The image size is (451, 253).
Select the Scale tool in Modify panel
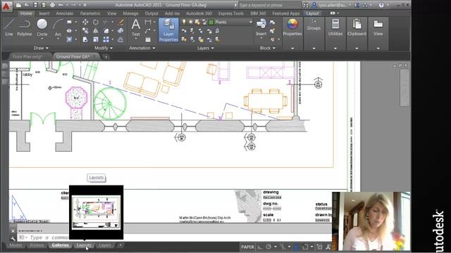tap(96, 39)
